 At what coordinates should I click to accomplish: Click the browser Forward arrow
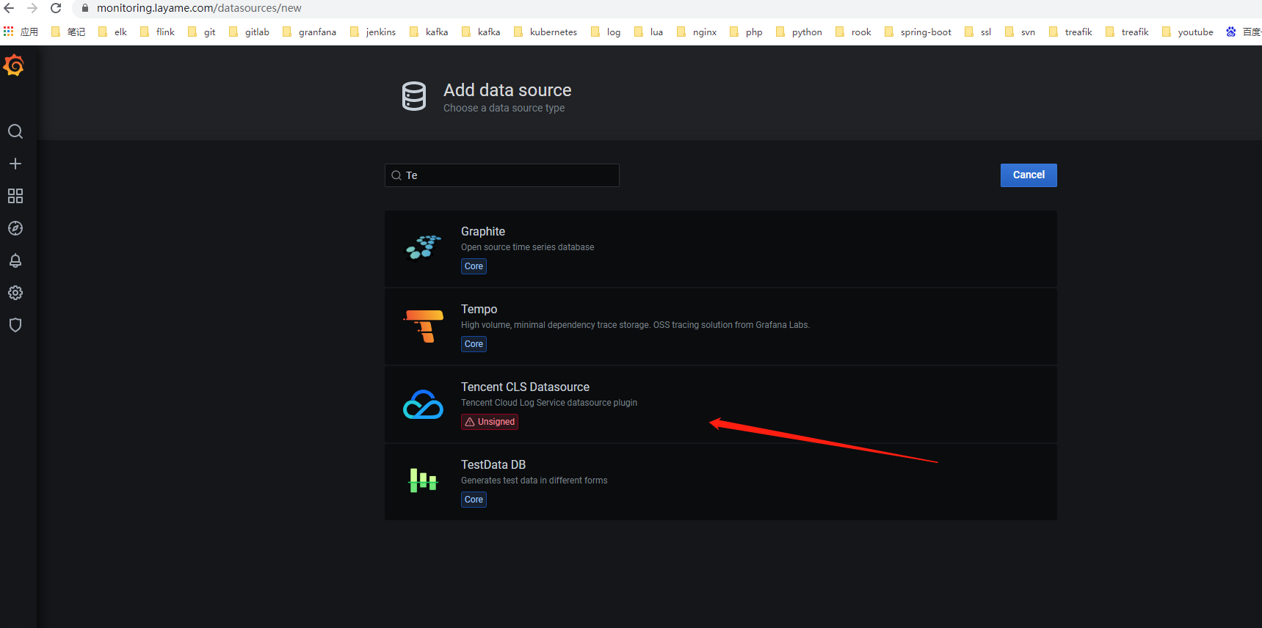coord(32,8)
